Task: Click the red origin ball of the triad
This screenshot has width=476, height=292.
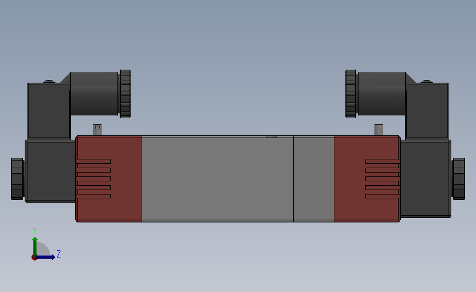Action: pyautogui.click(x=34, y=258)
